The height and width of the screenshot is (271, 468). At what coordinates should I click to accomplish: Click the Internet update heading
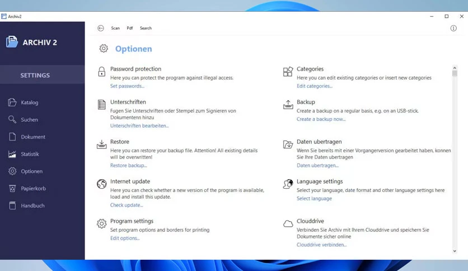point(130,181)
